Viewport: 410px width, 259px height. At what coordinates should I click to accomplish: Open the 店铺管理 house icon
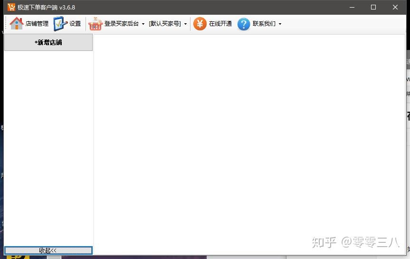click(x=17, y=24)
